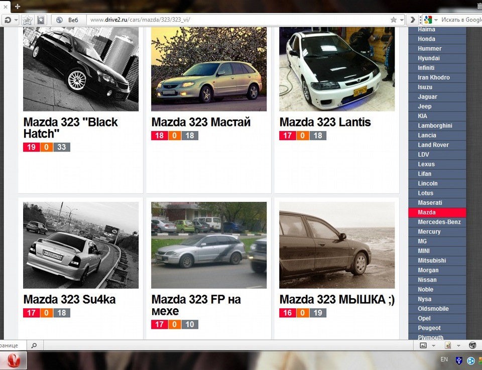The width and height of the screenshot is (482, 370).
Task: Open the page style options dropdown arrow
Action: (458, 346)
